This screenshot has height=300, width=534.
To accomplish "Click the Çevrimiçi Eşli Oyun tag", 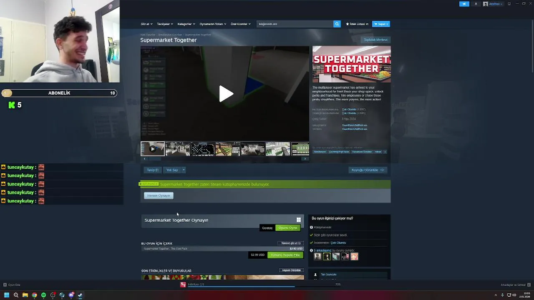I will point(339,152).
